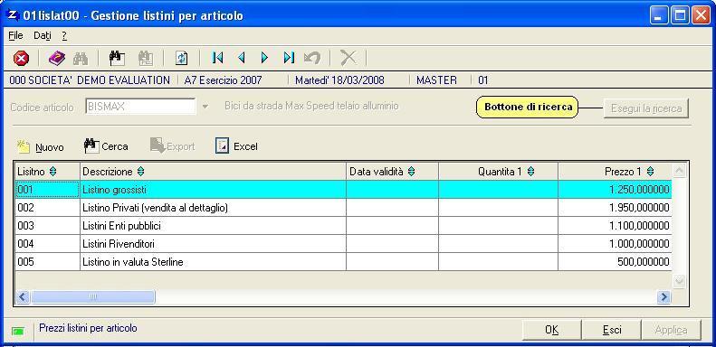Open the purple help book icon
The image size is (716, 347).
tap(57, 58)
